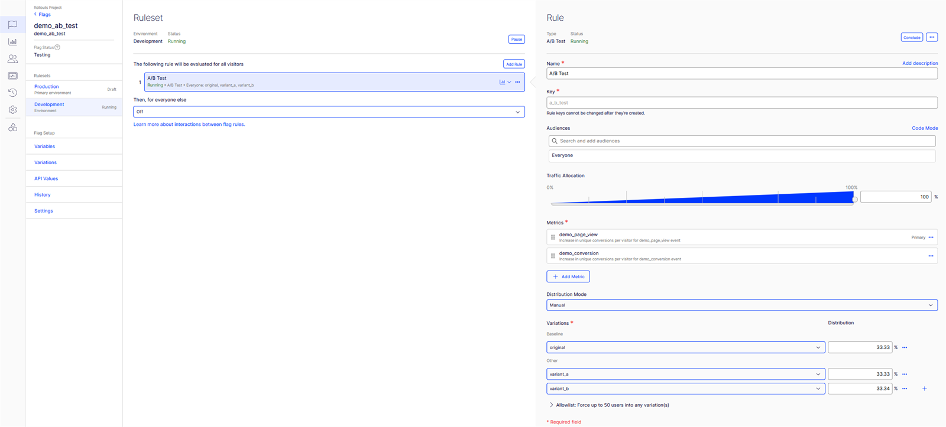Viewport: 946px width, 427px height.
Task: Click drag handle of demo_conversion metric
Action: [553, 256]
